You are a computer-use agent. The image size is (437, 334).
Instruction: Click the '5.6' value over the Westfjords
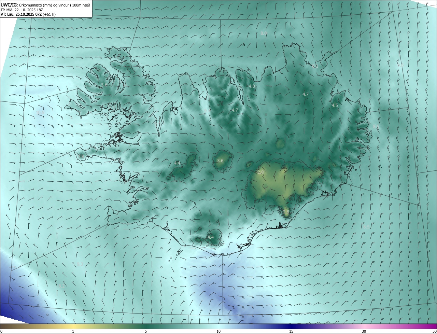[104, 85]
